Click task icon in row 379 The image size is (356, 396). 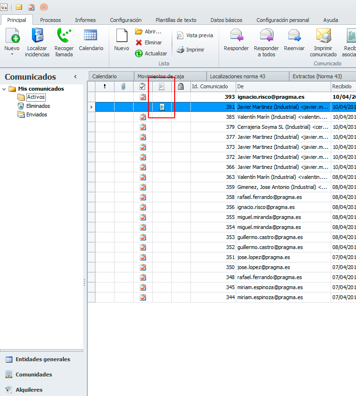[143, 127]
